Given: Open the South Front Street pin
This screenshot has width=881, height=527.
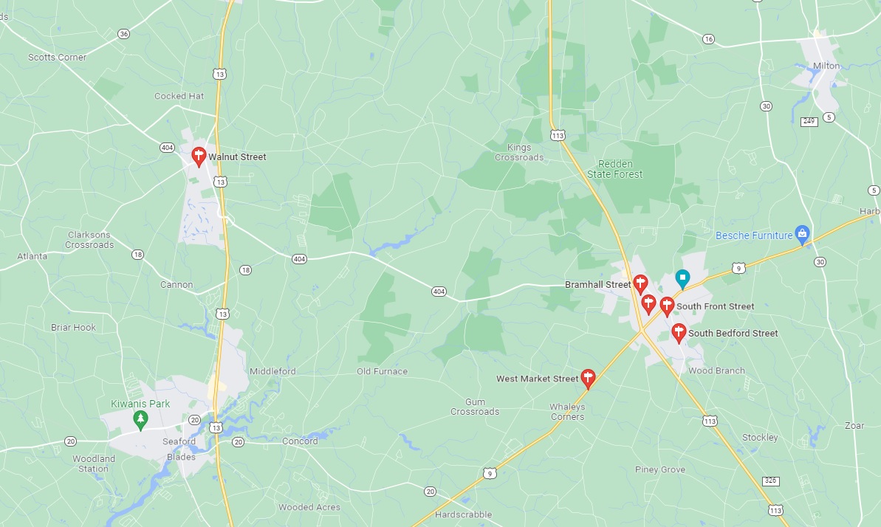Looking at the screenshot, I should [x=666, y=307].
